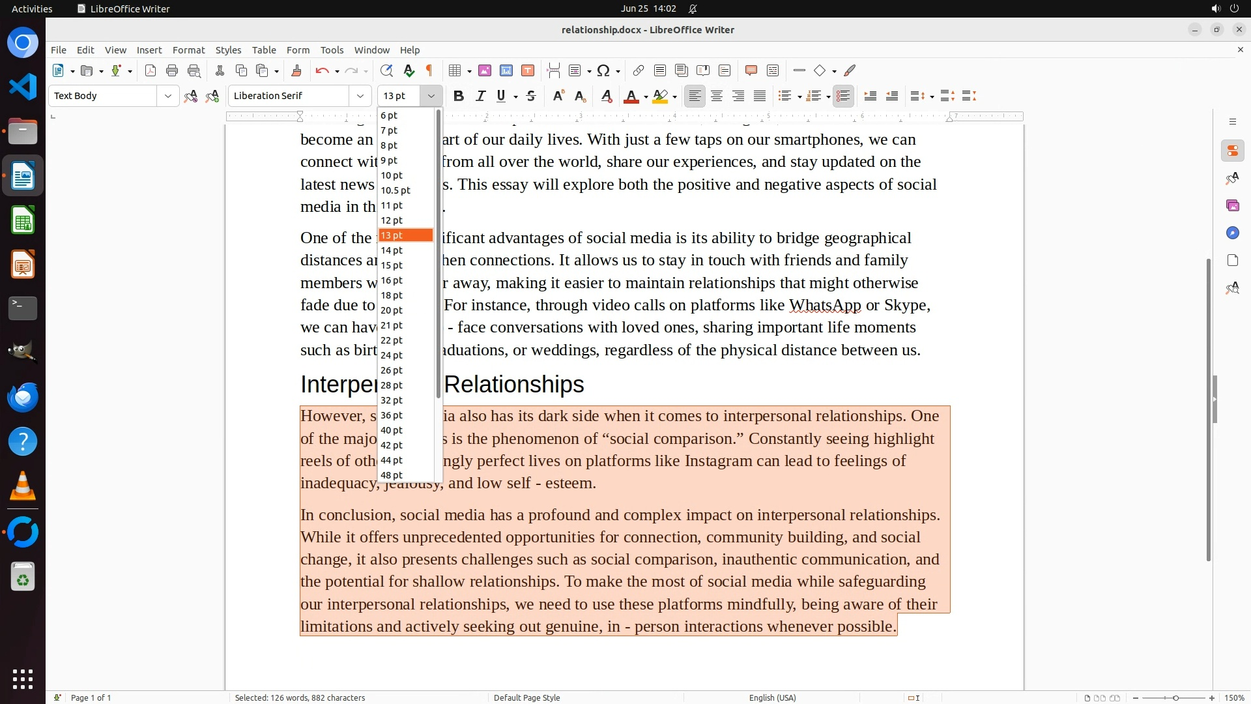The image size is (1251, 704).
Task: Choose 14 pt in font size list
Action: [392, 250]
